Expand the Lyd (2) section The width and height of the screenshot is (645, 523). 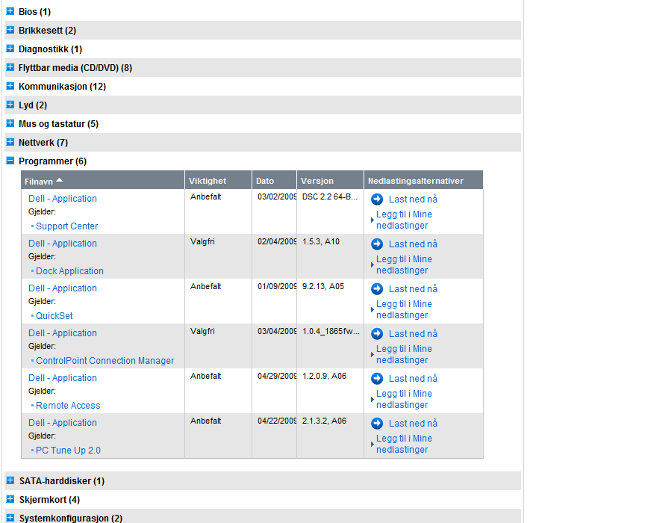pyautogui.click(x=10, y=105)
